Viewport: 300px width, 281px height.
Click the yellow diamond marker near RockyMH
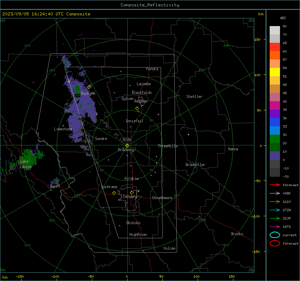89,87
